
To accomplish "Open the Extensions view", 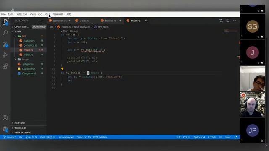I will coord(5,66).
